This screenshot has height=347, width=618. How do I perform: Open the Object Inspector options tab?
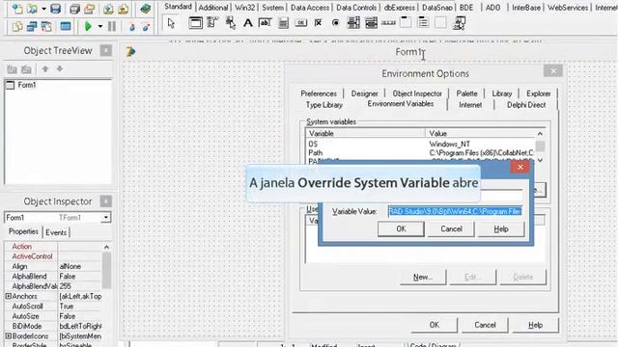pos(417,93)
